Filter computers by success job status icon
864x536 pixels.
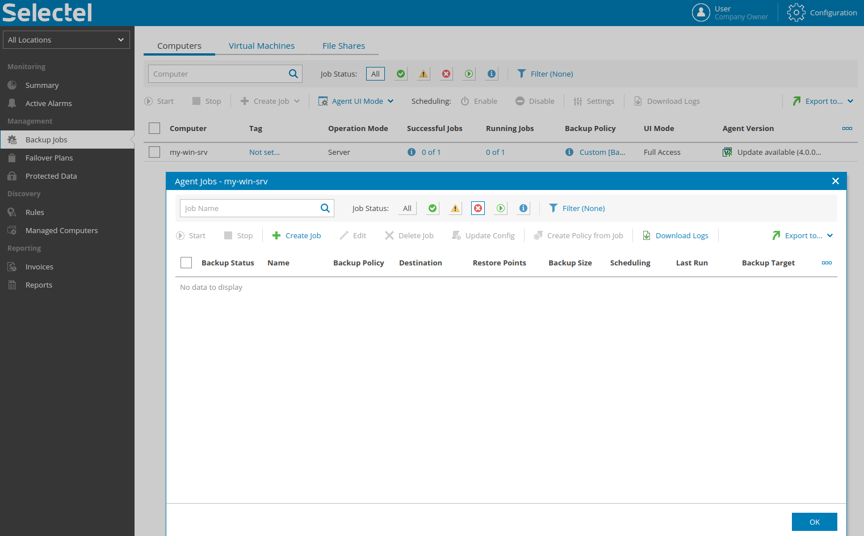click(401, 74)
